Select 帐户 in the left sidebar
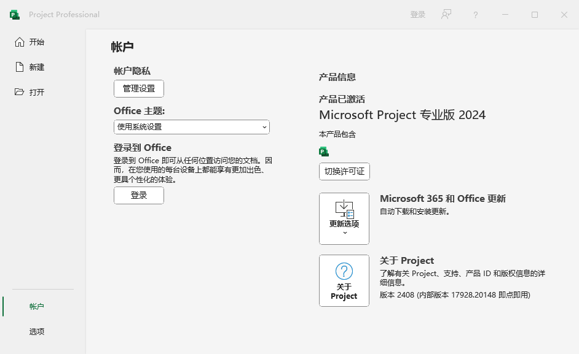Viewport: 579px width, 354px height. pyautogui.click(x=36, y=306)
